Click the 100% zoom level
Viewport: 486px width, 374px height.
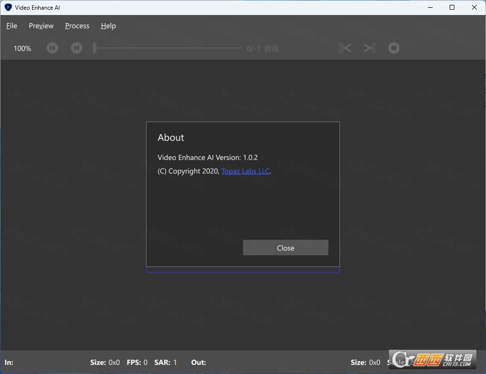click(22, 48)
